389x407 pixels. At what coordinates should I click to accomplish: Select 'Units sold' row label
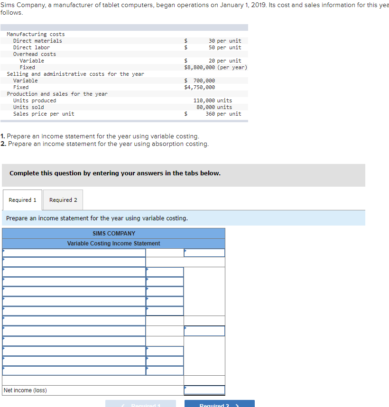click(28, 107)
